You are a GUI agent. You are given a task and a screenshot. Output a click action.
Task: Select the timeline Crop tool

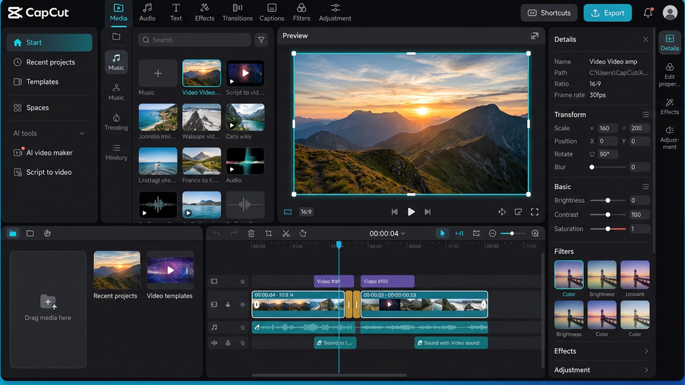[x=269, y=234]
